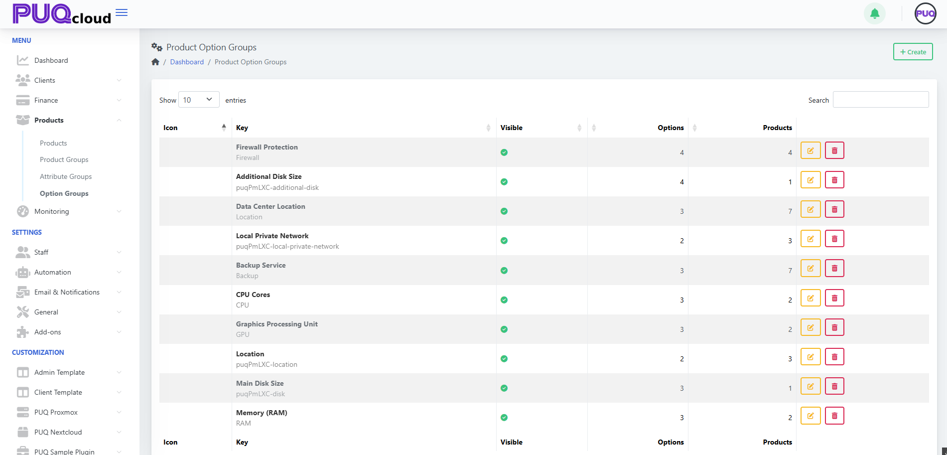
Task: Expand the Finance sidebar section
Action: point(69,100)
